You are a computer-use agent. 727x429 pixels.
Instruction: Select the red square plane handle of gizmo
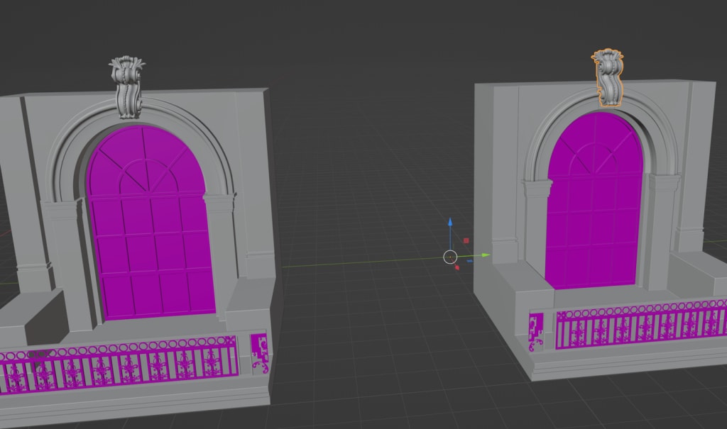pos(466,240)
